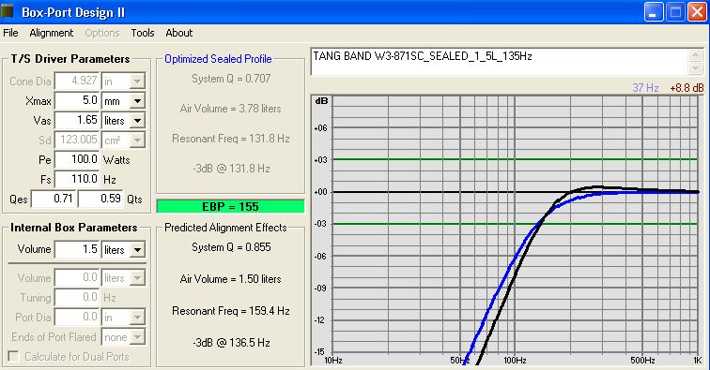This screenshot has width=710, height=370.
Task: Click the -3dB @ 131.8 Hz text
Action: (231, 169)
